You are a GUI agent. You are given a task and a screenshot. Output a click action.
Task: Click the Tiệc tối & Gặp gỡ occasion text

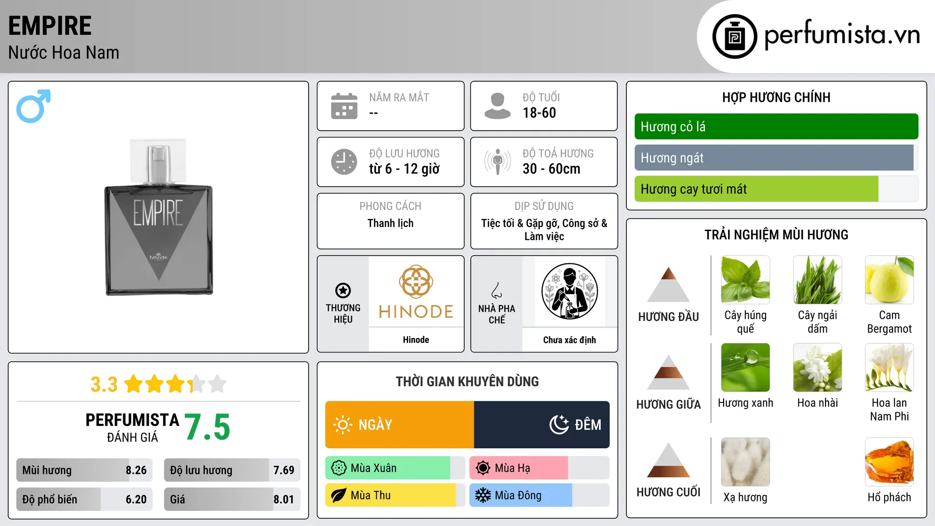click(x=544, y=230)
